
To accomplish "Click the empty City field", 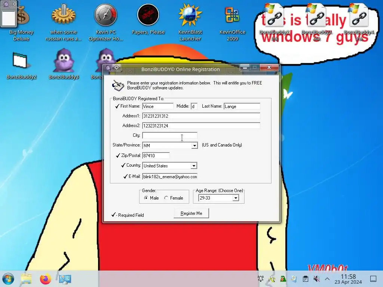I will (170, 135).
